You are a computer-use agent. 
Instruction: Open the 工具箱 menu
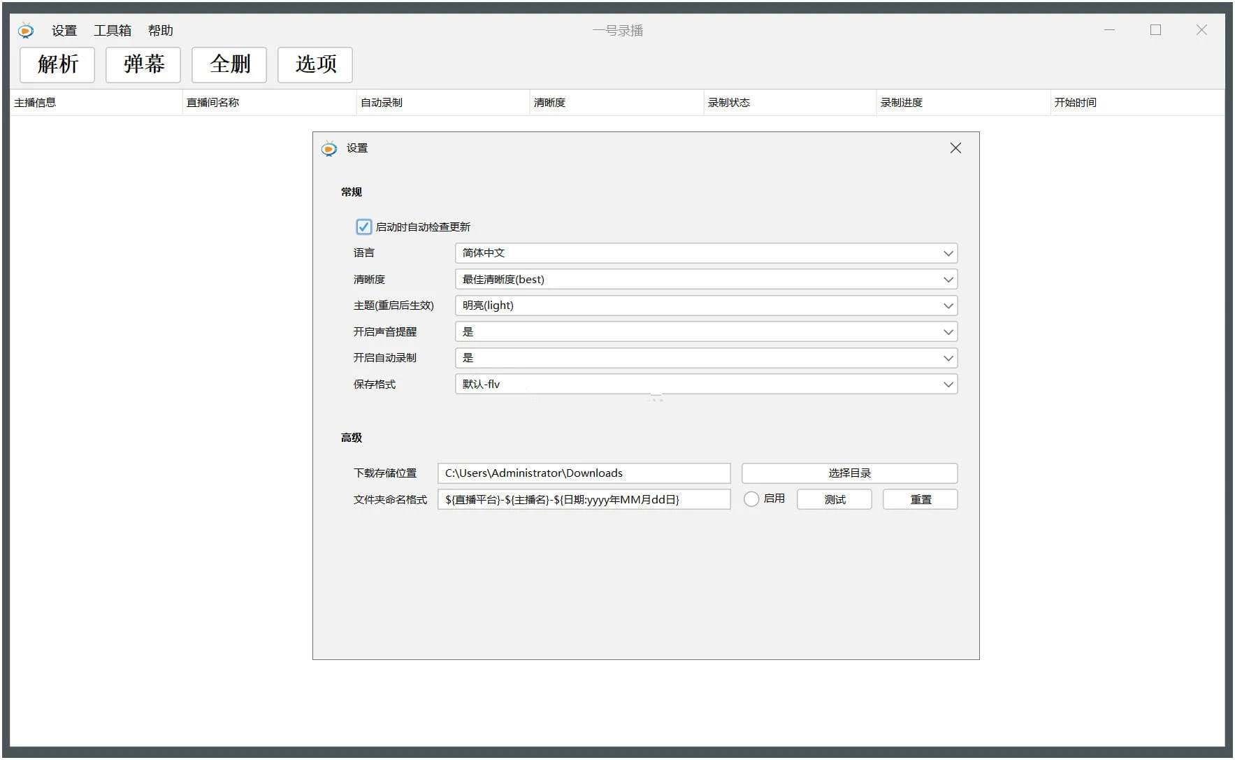[x=113, y=30]
